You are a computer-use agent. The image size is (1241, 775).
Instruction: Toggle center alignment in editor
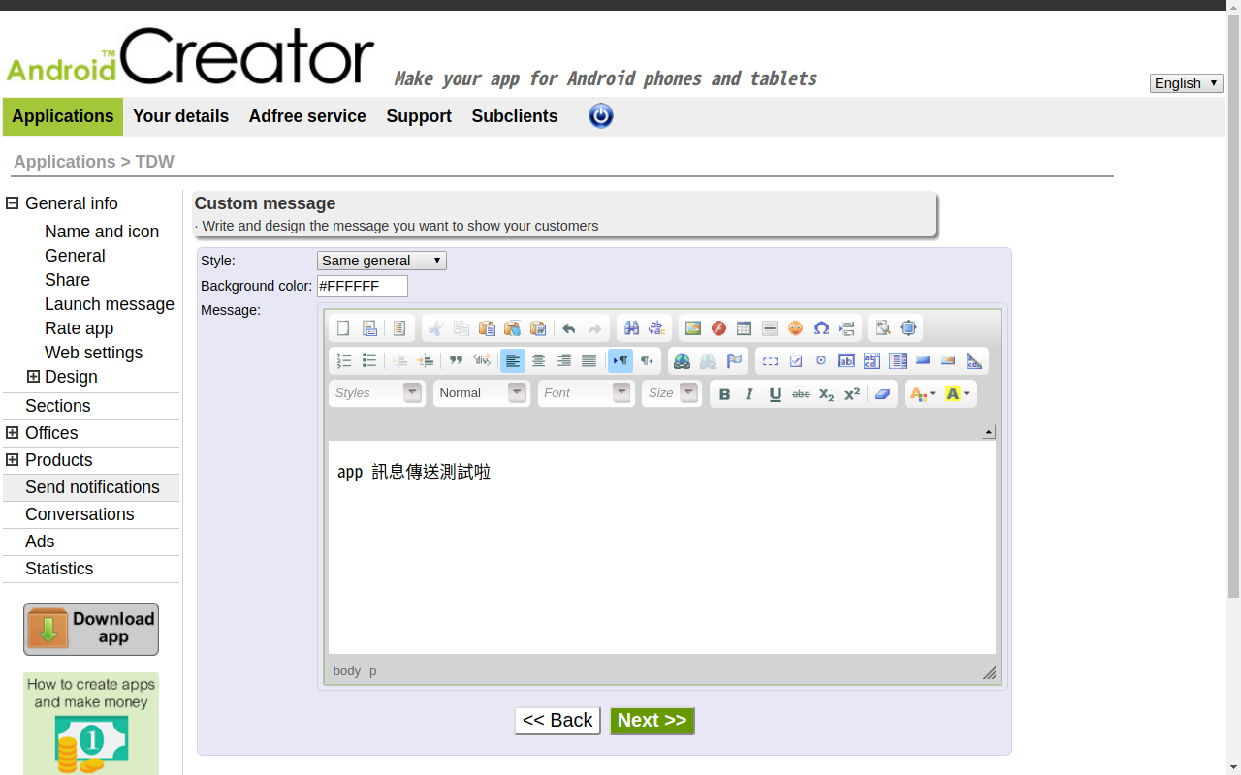coord(538,361)
